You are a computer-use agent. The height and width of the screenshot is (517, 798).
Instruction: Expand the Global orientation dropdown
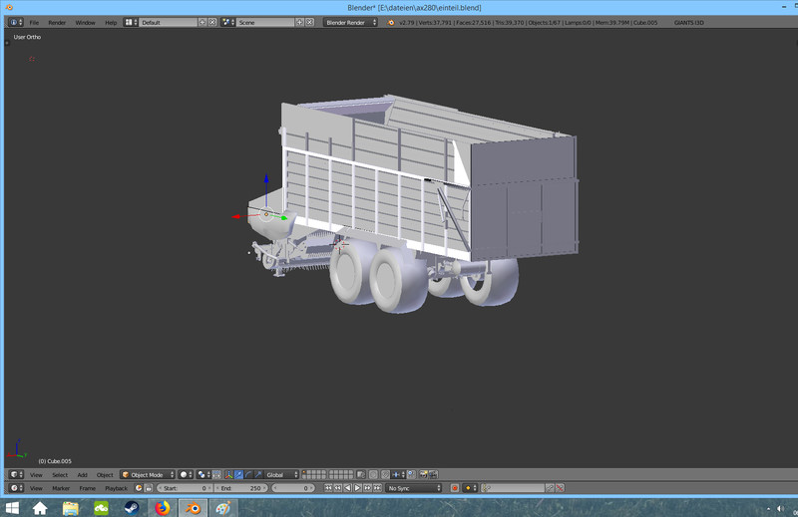coord(282,475)
